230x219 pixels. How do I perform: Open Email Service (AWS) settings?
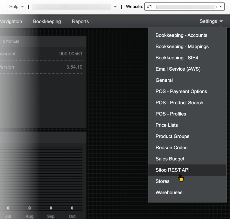click(x=178, y=69)
